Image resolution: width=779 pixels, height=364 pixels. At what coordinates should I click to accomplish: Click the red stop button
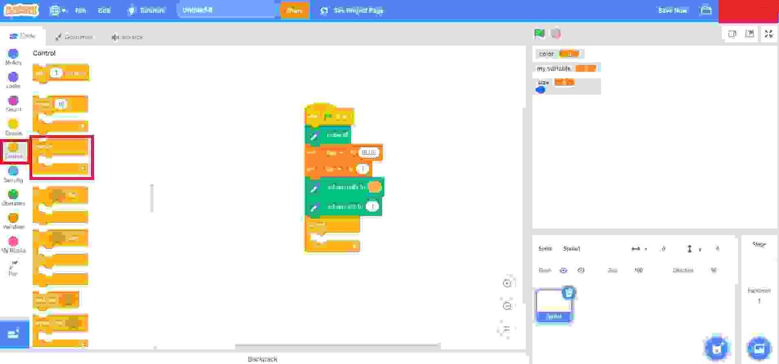[x=556, y=34]
